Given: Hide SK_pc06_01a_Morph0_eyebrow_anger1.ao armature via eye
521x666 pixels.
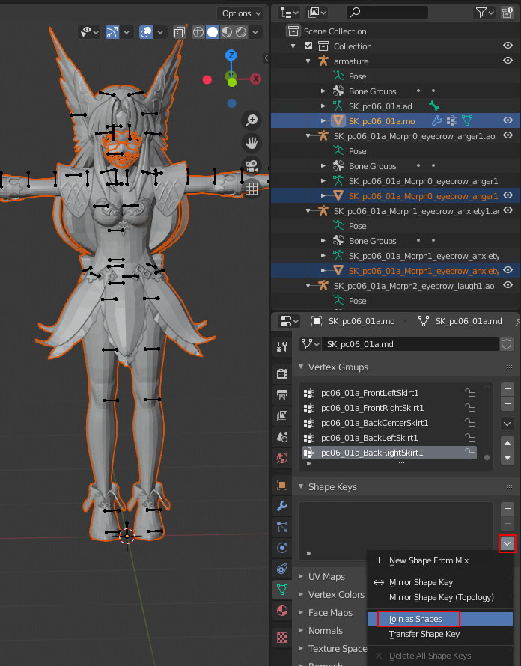Looking at the screenshot, I should (508, 135).
